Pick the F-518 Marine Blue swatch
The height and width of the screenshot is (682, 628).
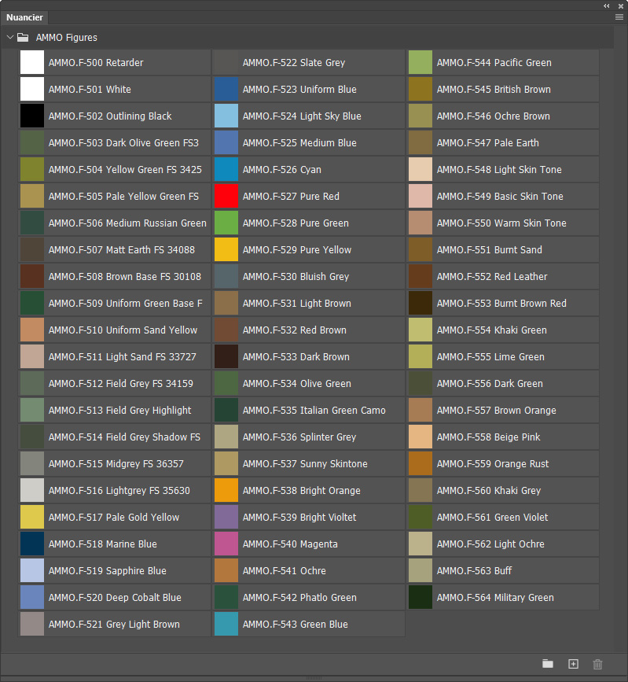pyautogui.click(x=32, y=544)
